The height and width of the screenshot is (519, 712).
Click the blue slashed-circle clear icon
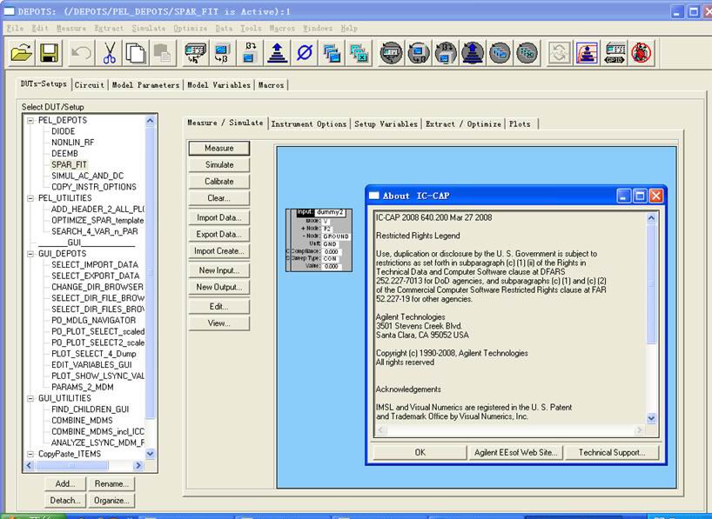point(305,53)
